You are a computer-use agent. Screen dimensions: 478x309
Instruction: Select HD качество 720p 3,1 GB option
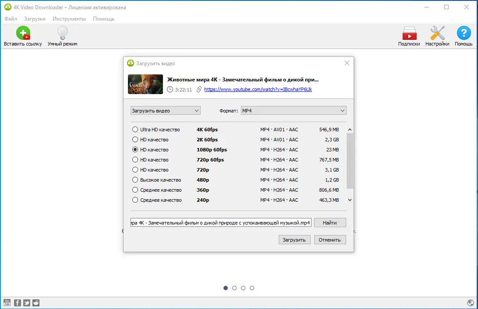(x=135, y=169)
